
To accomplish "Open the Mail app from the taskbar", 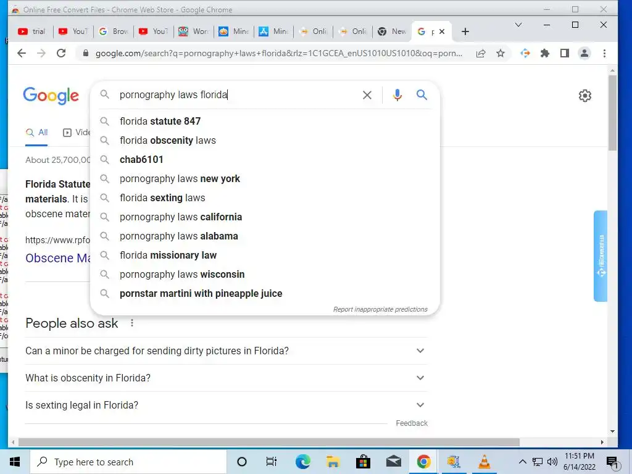I will [x=393, y=462].
